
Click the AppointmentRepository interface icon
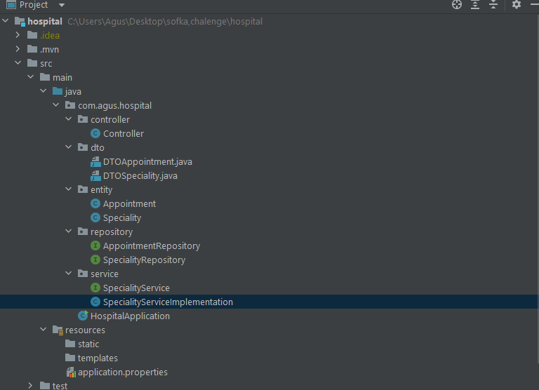click(x=95, y=246)
